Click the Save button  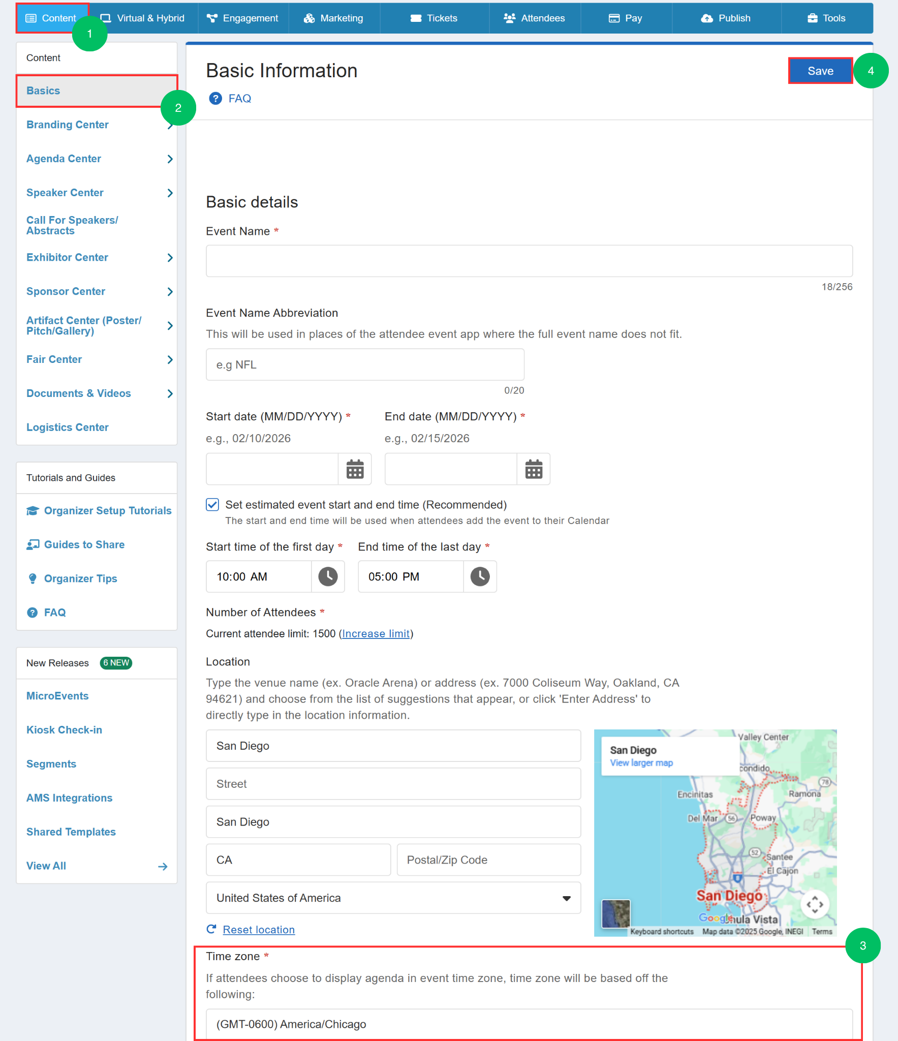(820, 71)
